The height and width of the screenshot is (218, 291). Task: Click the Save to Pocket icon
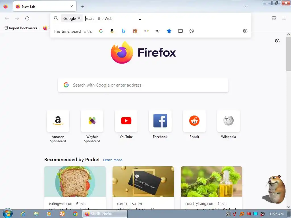coord(274,18)
